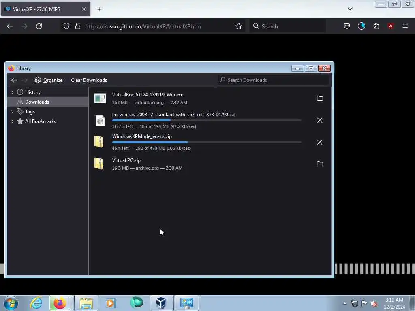Viewport: 415px width, 311px height.
Task: Open the Extensions puzzle icon
Action: (376, 26)
